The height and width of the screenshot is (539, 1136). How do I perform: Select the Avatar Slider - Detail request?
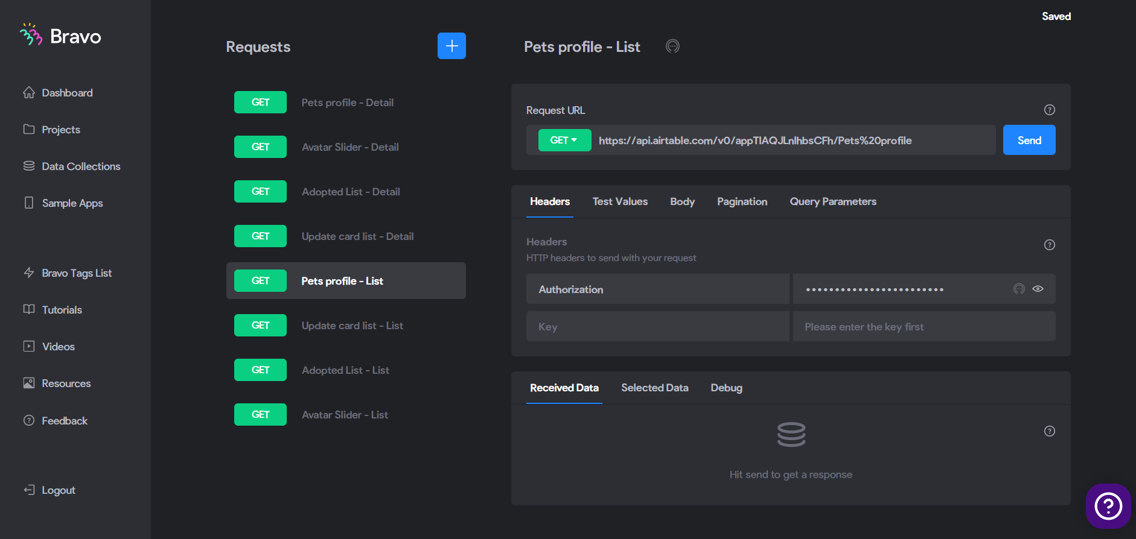click(346, 147)
